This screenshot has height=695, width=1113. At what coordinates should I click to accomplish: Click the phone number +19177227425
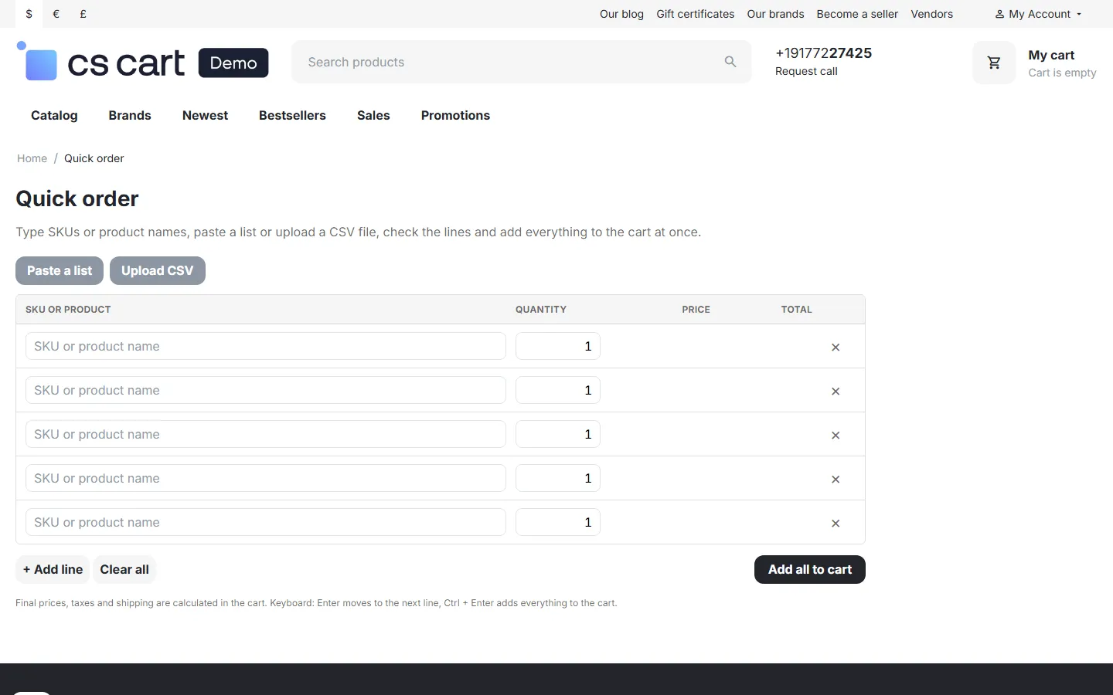(x=823, y=53)
